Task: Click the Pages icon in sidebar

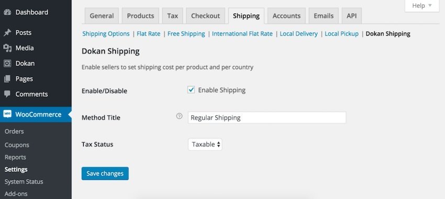Action: pyautogui.click(x=7, y=79)
